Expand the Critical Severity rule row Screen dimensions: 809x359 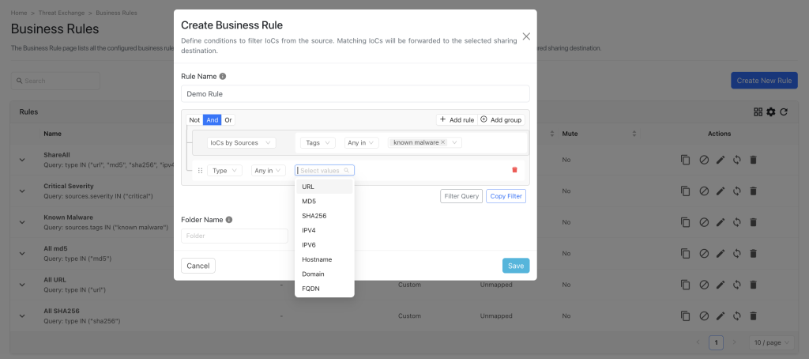click(22, 191)
